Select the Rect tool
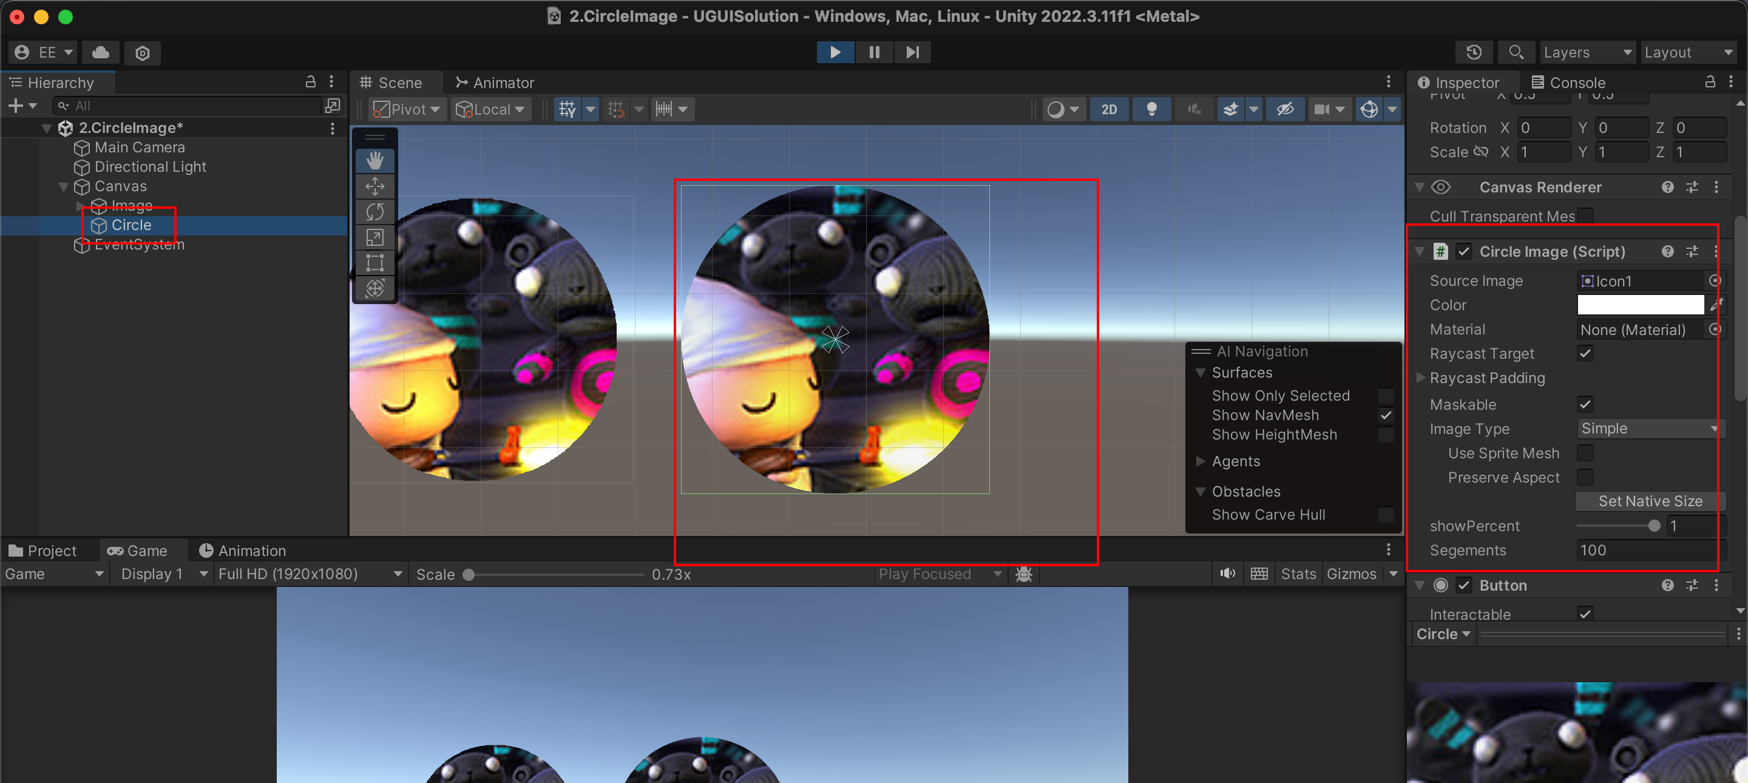Image resolution: width=1748 pixels, height=783 pixels. [374, 263]
